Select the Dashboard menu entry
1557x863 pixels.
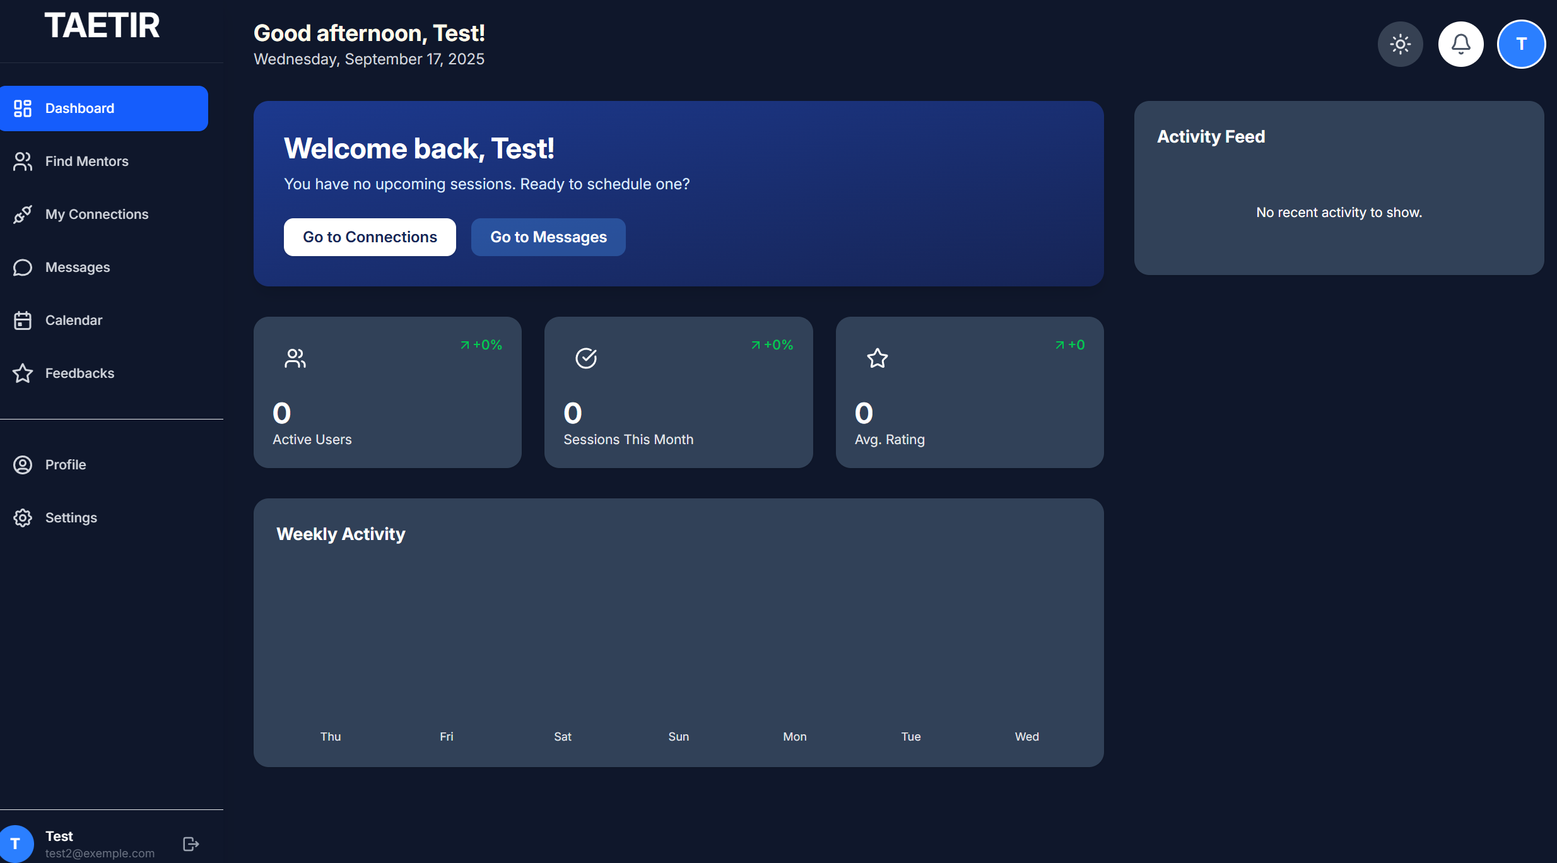79,108
